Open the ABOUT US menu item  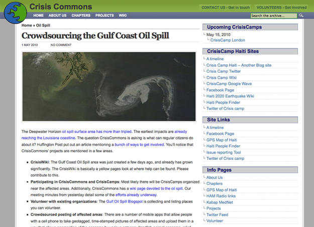click(x=57, y=16)
